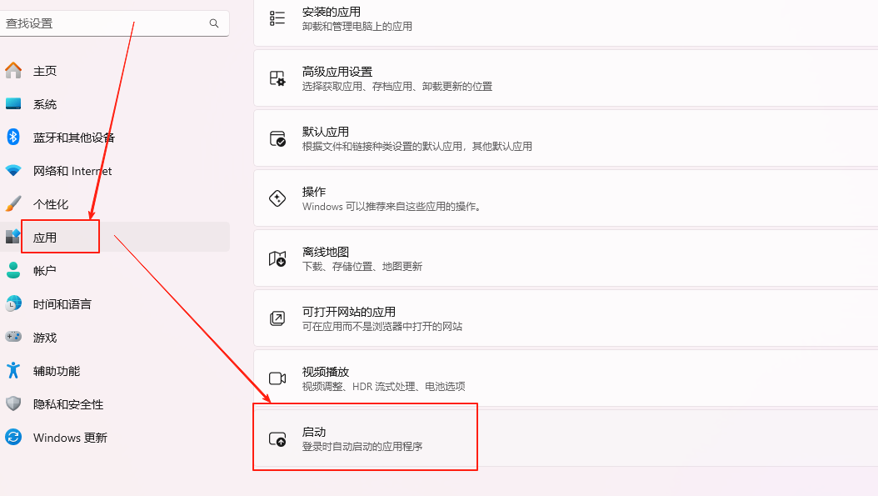Click the search magnifier icon

coord(214,23)
